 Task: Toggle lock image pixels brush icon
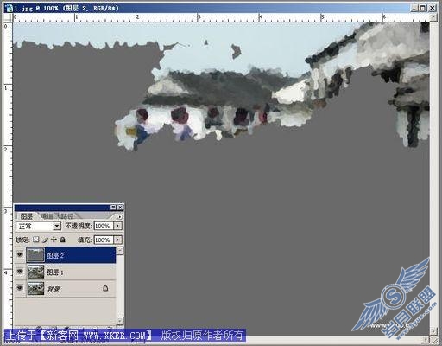click(45, 240)
